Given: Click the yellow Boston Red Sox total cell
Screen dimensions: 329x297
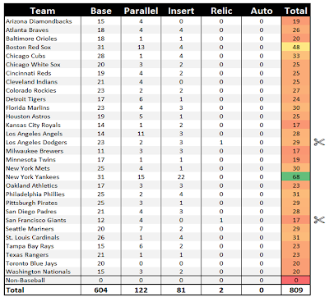Looking at the screenshot, I should [x=296, y=47].
